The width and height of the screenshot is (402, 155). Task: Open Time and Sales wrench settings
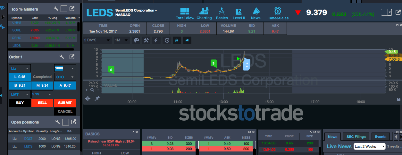310,132
